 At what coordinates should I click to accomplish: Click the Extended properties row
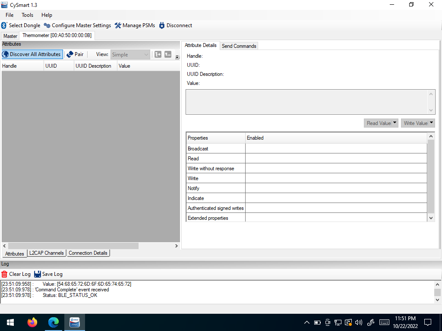306,218
